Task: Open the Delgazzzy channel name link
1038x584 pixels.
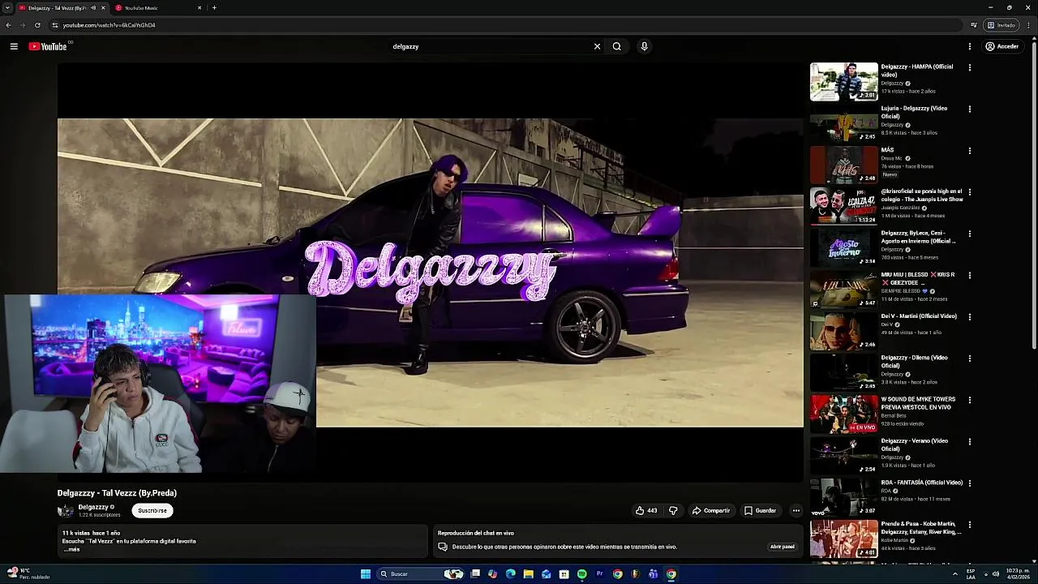Action: click(x=93, y=507)
